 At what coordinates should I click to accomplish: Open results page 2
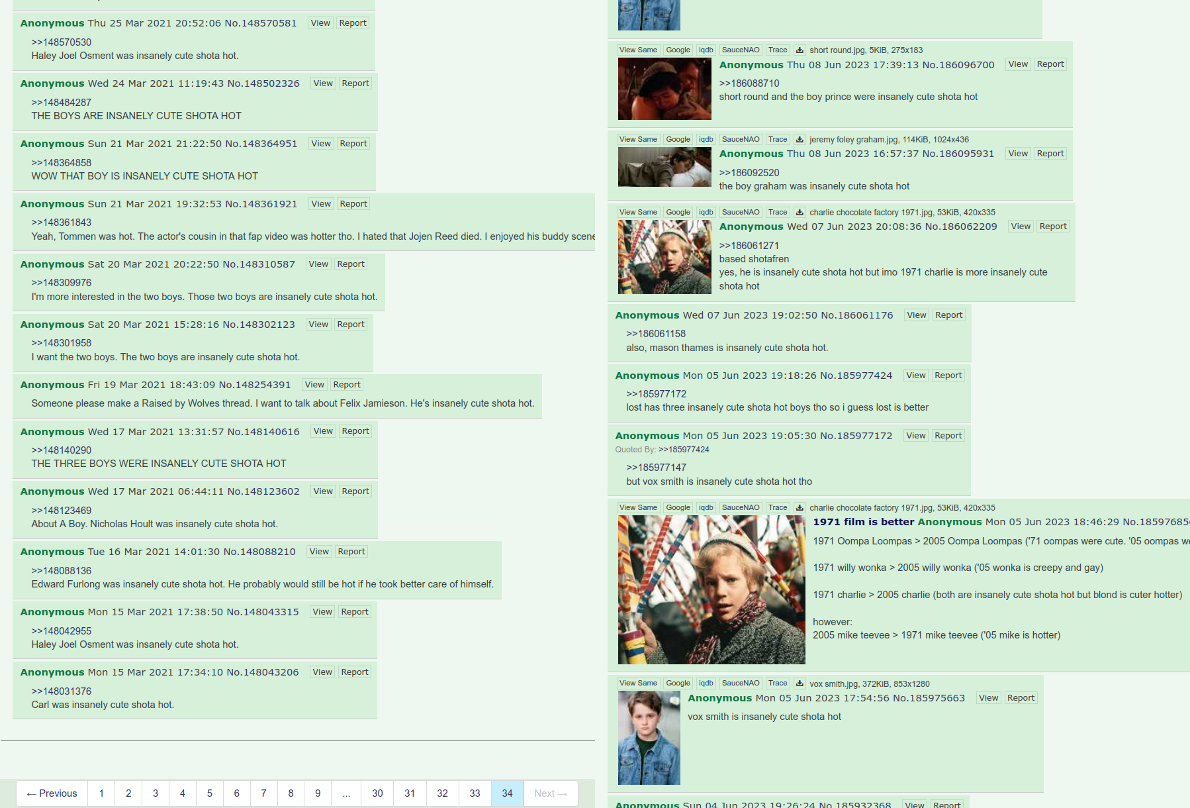pos(128,793)
